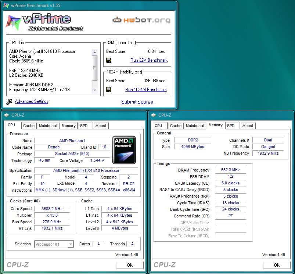Open About tab in right CPU-Z window
295x274 pixels.
coord(248,126)
